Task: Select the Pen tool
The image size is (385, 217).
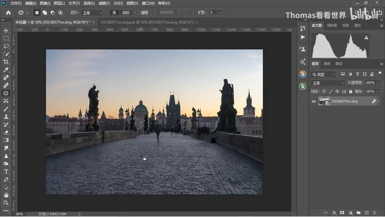Action: 6,179
